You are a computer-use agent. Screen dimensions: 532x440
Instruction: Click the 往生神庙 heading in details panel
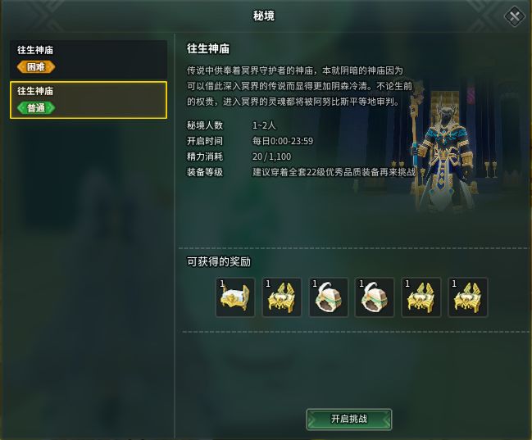click(208, 49)
